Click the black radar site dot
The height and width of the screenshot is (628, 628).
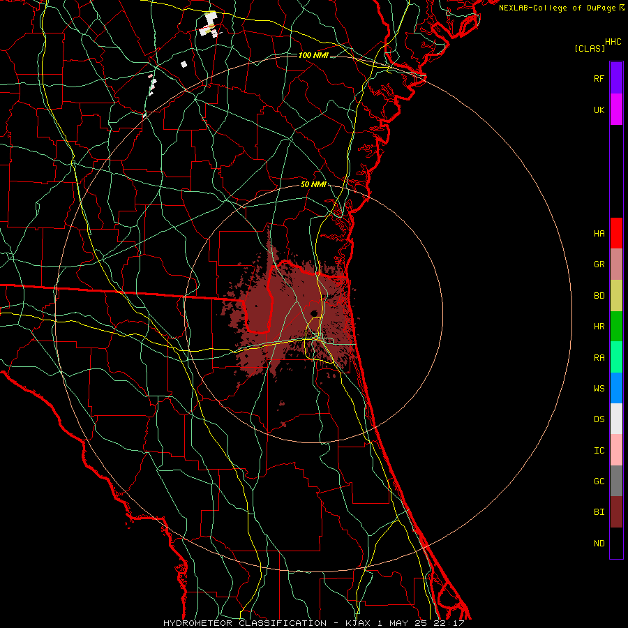coord(313,313)
